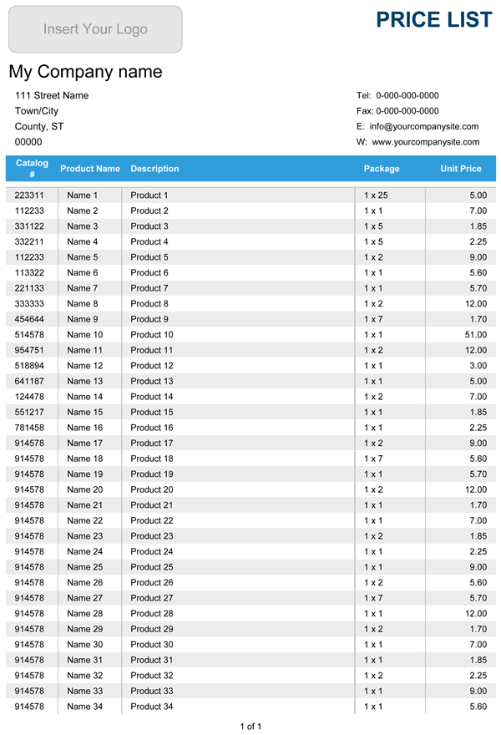Viewport: 501px width, 735px height.
Task: Select the Catalog # column header
Action: 32,169
